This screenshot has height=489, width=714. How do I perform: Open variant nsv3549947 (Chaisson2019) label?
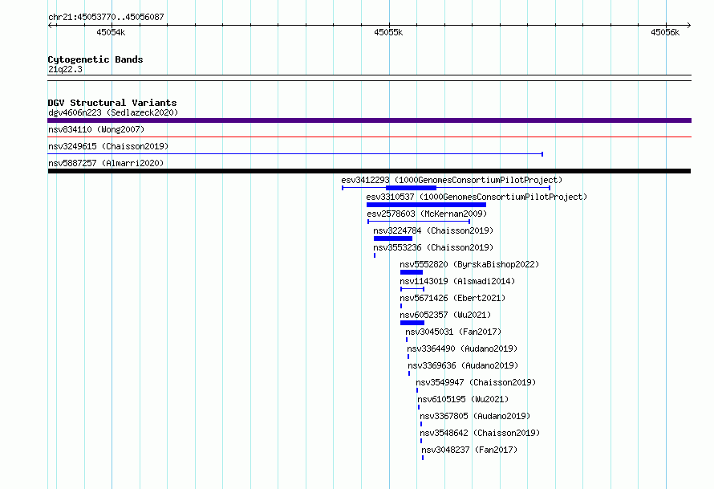click(476, 382)
